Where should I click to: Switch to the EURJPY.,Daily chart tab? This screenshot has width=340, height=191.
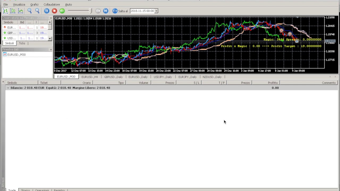187,77
